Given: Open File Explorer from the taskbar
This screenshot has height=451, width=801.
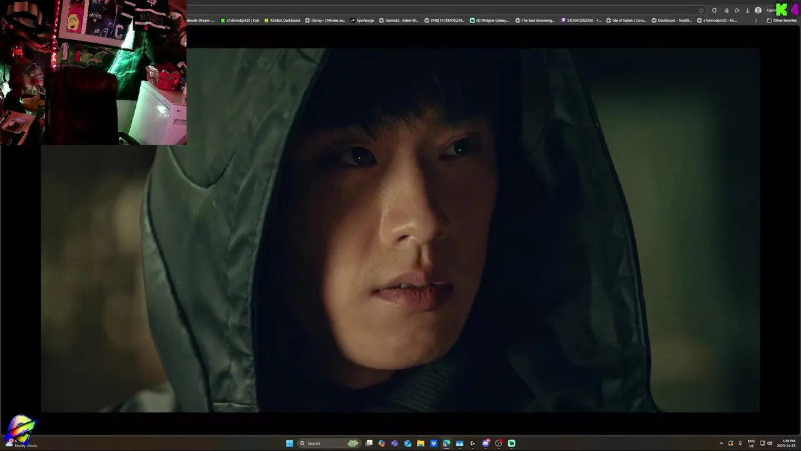Looking at the screenshot, I should [421, 443].
